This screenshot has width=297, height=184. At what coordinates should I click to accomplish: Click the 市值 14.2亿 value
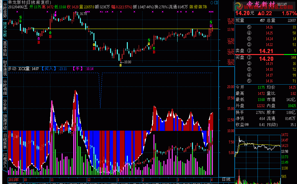(291, 100)
